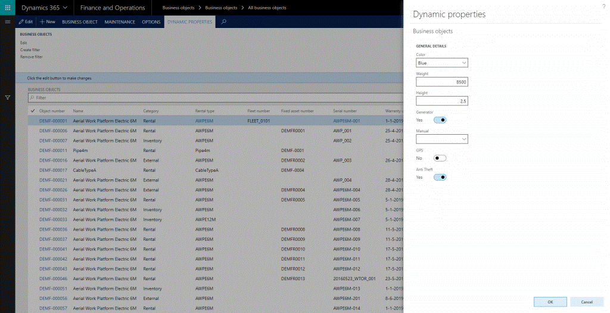Toggle the Anti Theft switch
The height and width of the screenshot is (313, 610).
440,177
